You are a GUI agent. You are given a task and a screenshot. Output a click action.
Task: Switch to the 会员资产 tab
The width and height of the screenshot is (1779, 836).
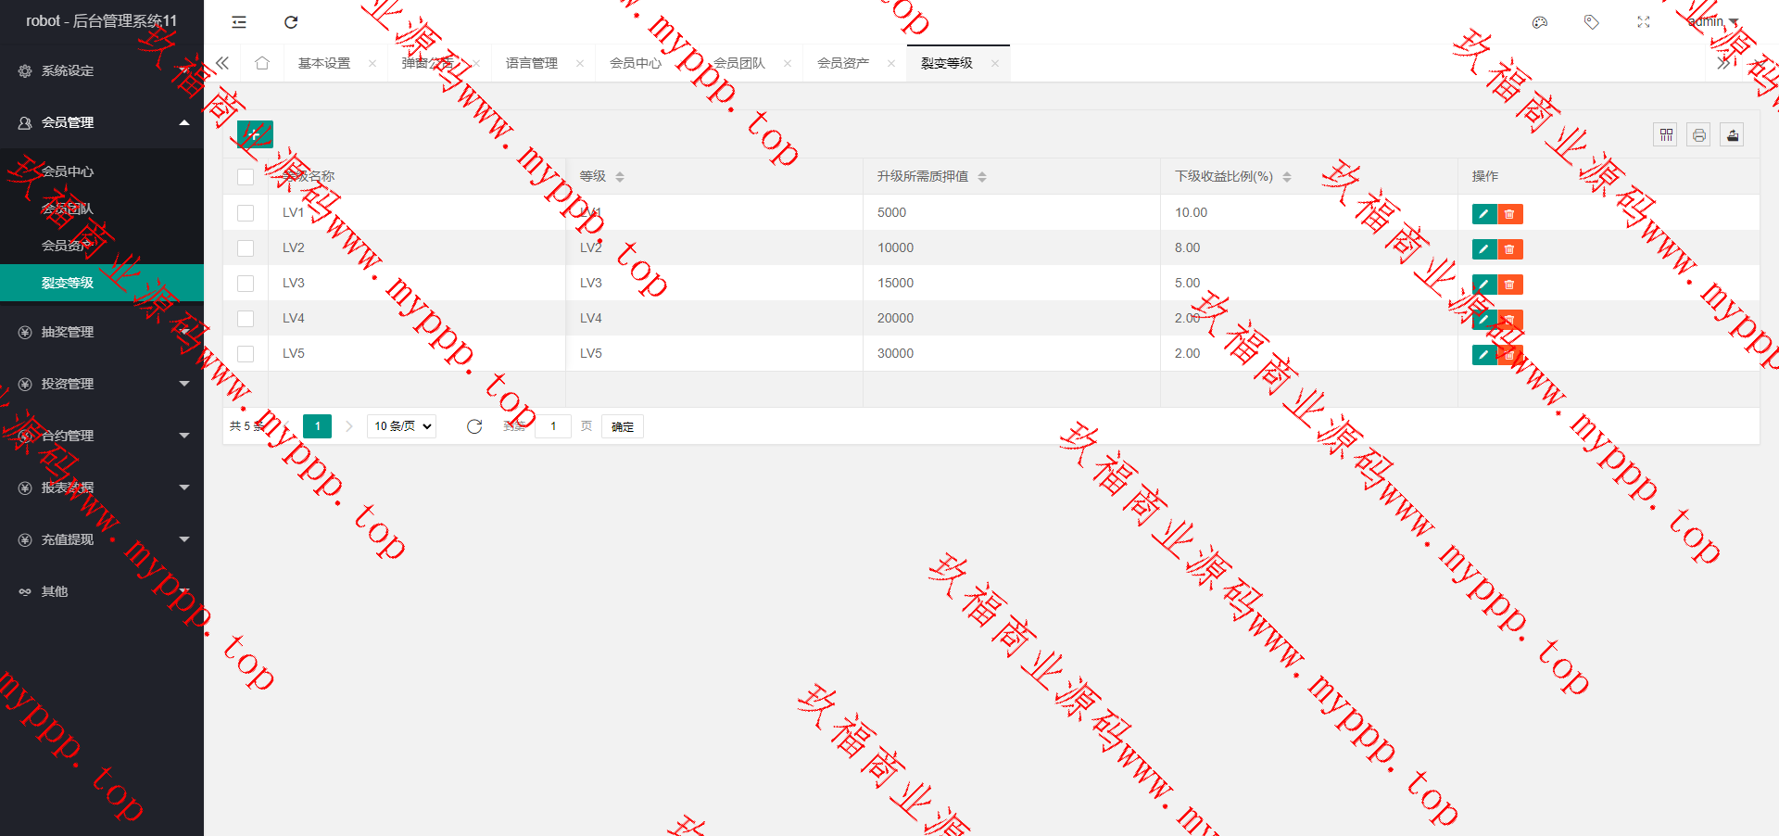pos(843,63)
